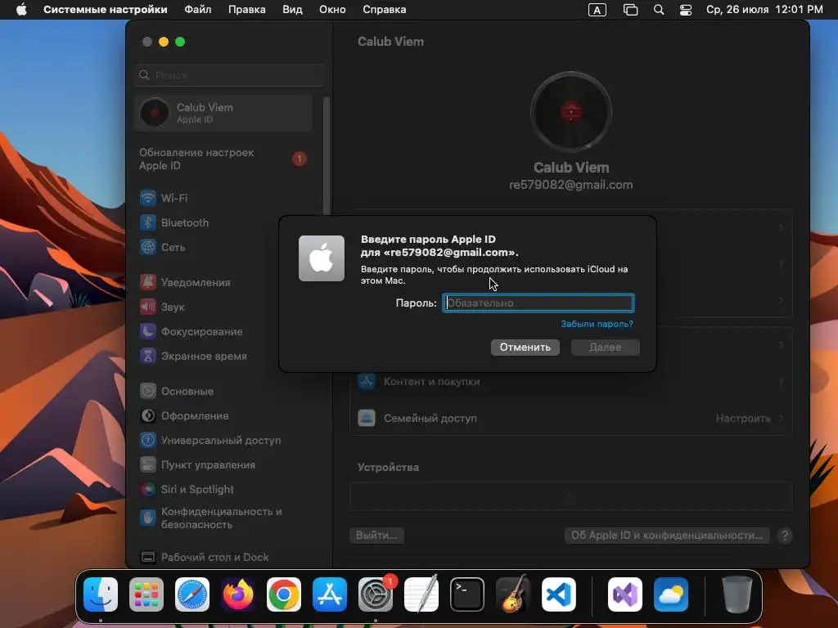
Task: Click the Далее button
Action: (x=605, y=347)
